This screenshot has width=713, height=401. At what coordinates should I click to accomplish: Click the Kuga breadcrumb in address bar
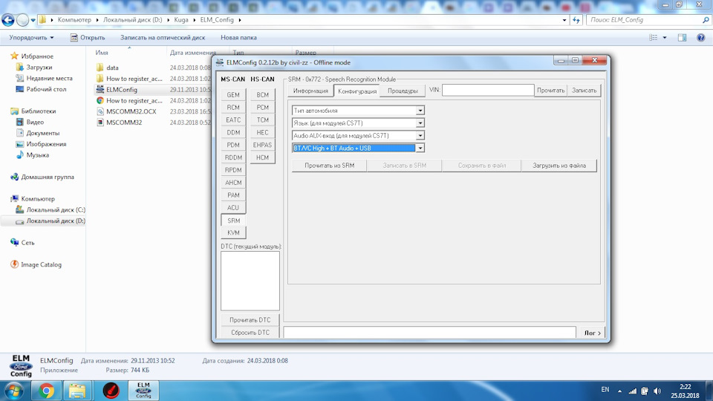pyautogui.click(x=181, y=19)
